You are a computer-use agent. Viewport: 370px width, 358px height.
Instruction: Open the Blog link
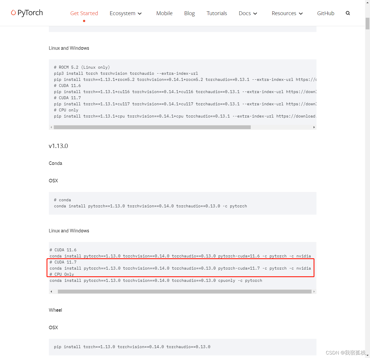pyautogui.click(x=189, y=13)
